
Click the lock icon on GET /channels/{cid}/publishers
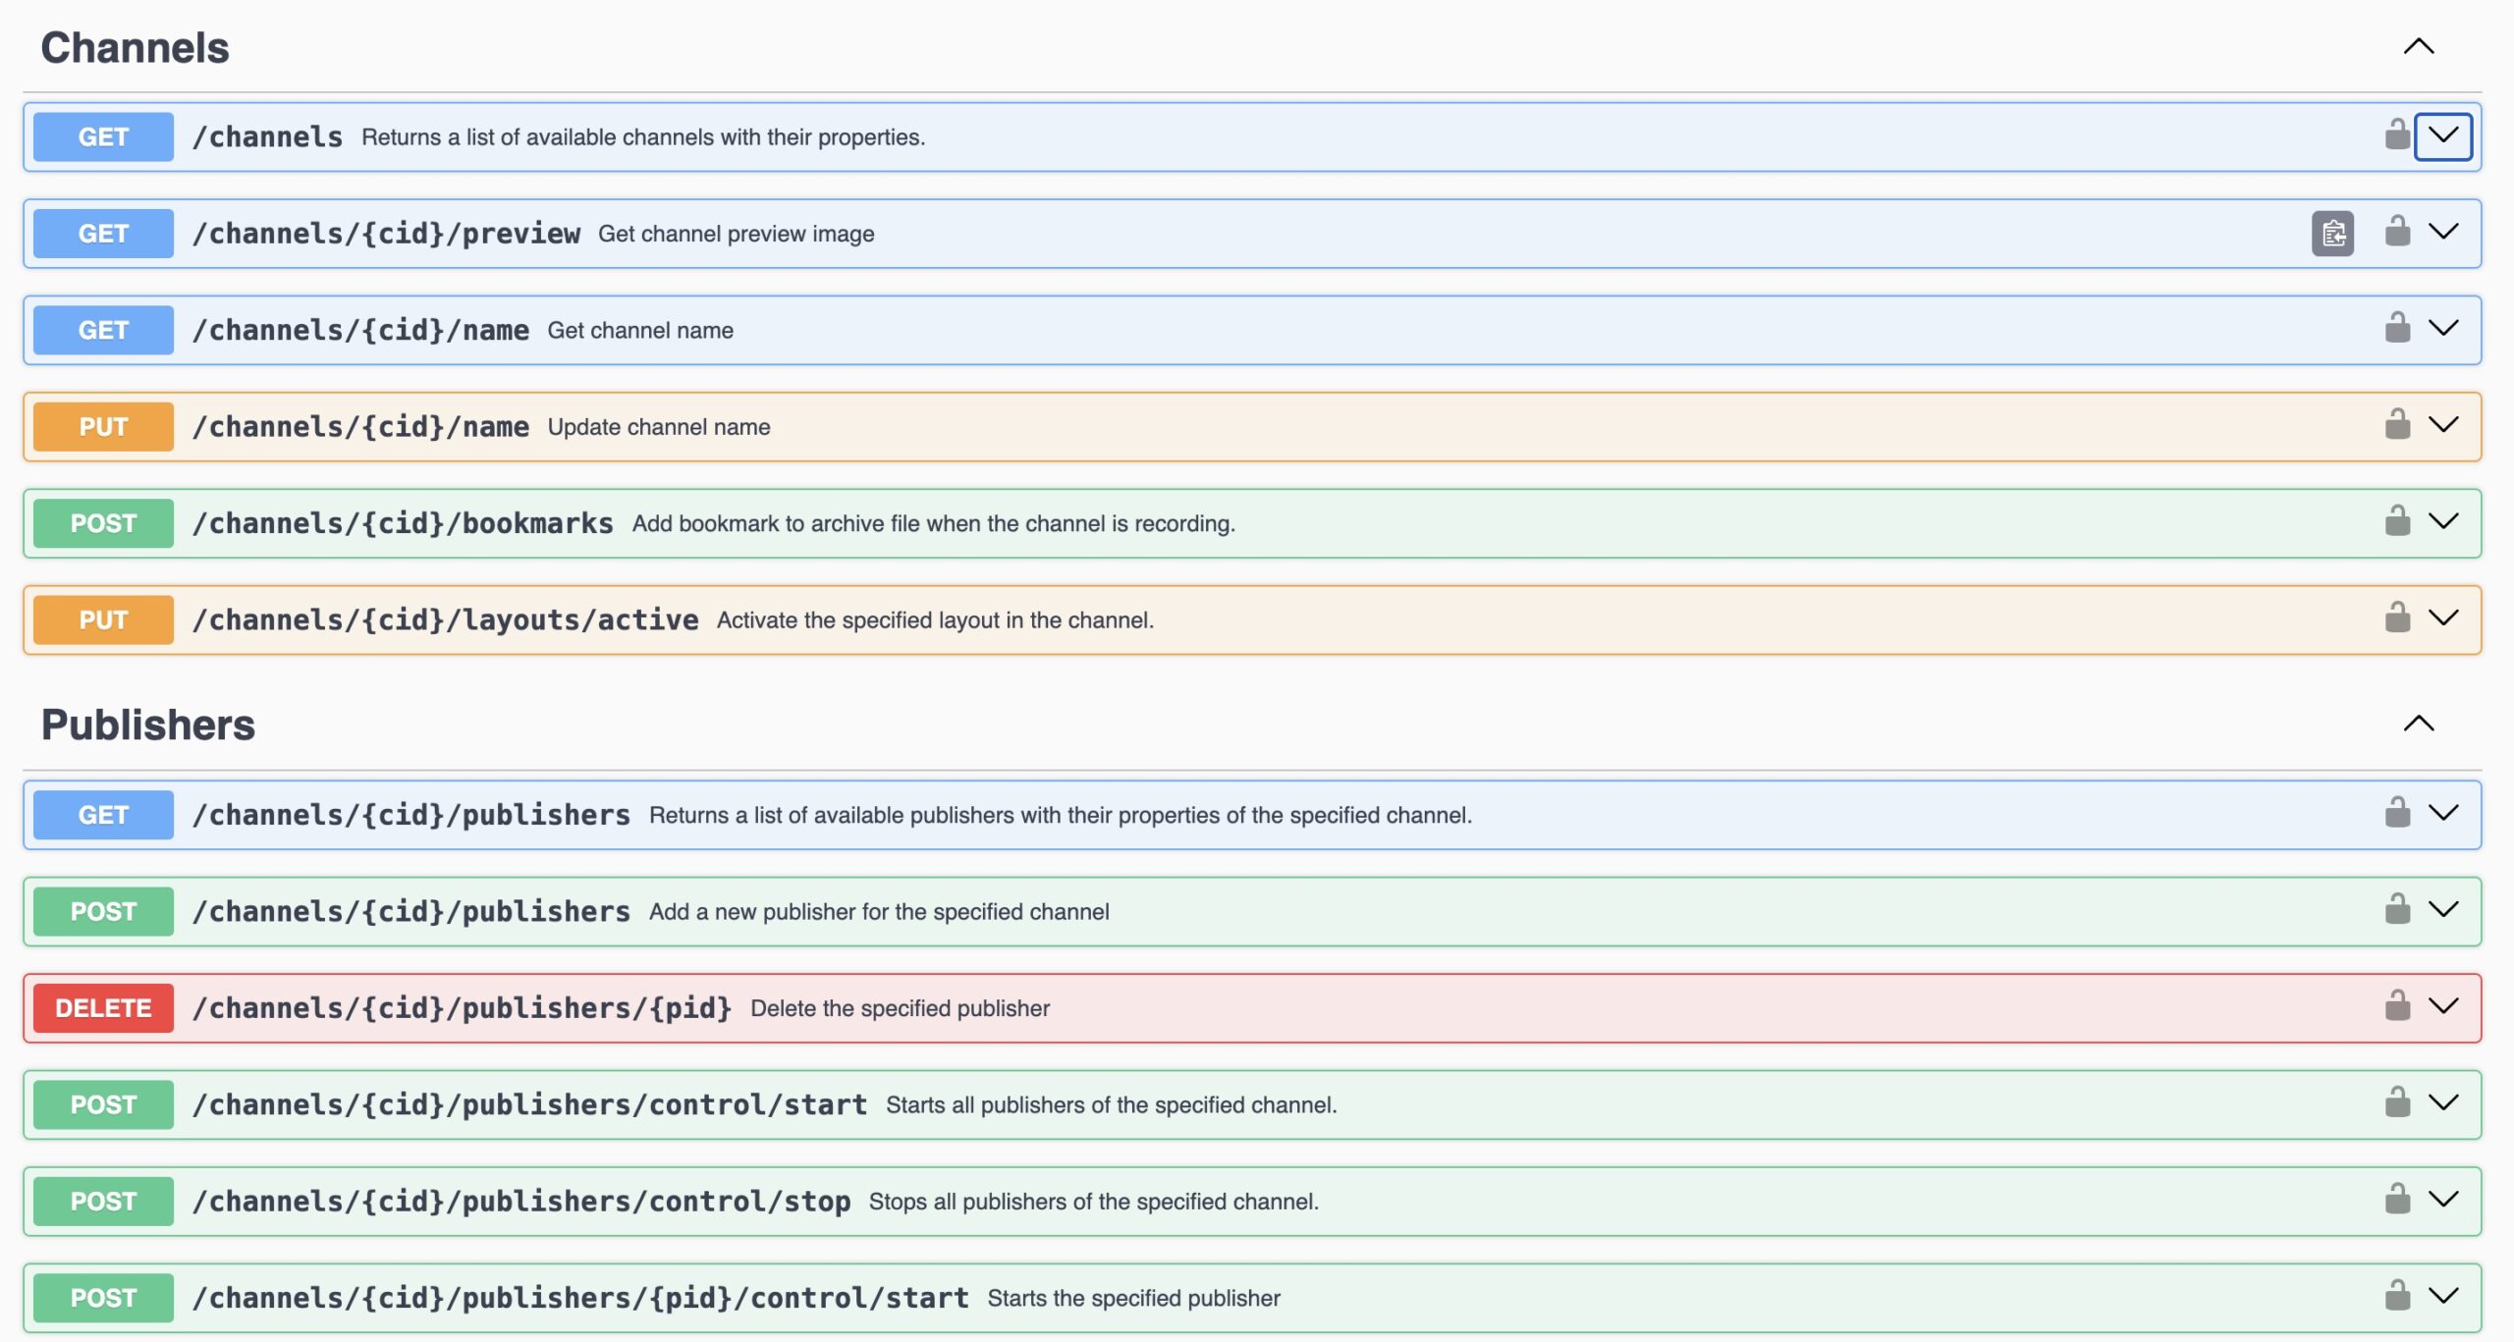(x=2397, y=813)
